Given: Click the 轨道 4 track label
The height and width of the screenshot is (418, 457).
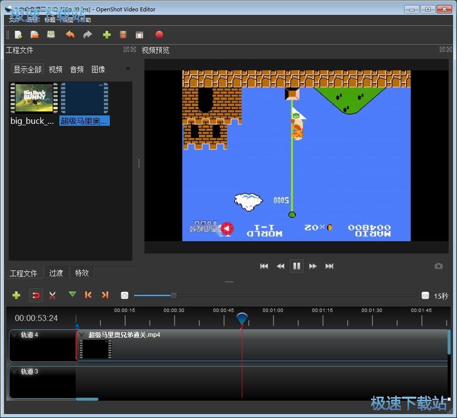Looking at the screenshot, I should tap(30, 334).
